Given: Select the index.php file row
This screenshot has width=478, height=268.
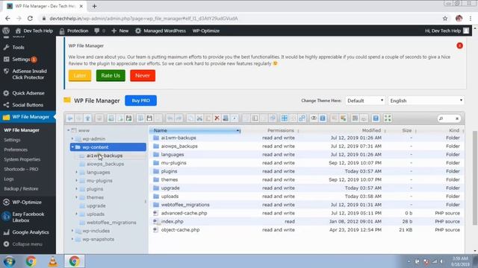Looking at the screenshot, I should coord(307,222).
